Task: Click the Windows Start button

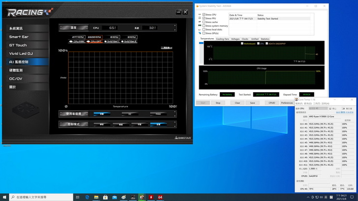Action: click(x=4, y=197)
